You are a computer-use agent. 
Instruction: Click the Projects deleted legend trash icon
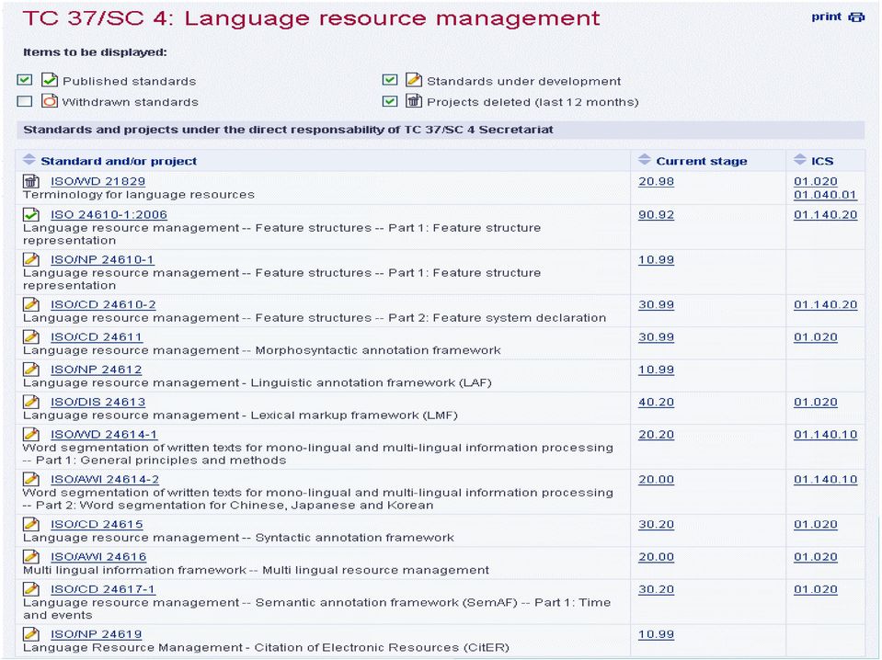point(414,101)
